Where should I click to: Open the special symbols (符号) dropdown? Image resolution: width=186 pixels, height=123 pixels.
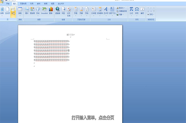click(151, 14)
